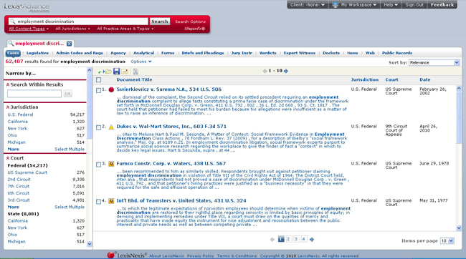The image size is (466, 259).
Task: Click the red Shepard's signal for Swierkiewicz
Action: point(111,89)
